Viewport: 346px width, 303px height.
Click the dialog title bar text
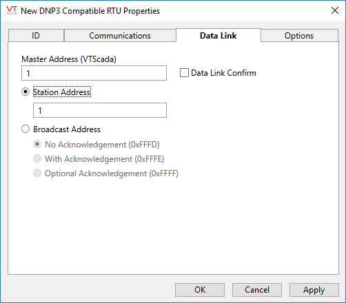[90, 11]
